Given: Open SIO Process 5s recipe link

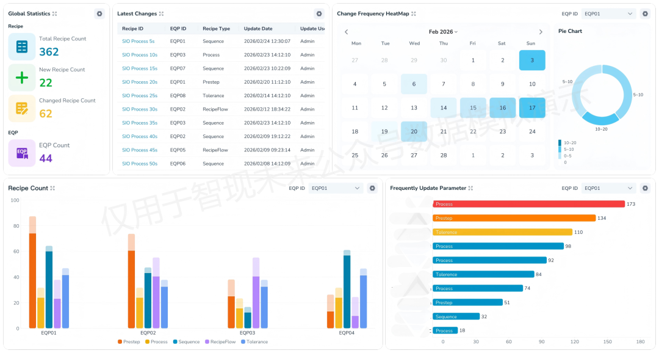Looking at the screenshot, I should pyautogui.click(x=139, y=42).
